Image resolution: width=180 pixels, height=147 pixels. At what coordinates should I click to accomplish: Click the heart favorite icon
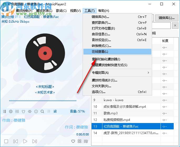tap(73, 141)
